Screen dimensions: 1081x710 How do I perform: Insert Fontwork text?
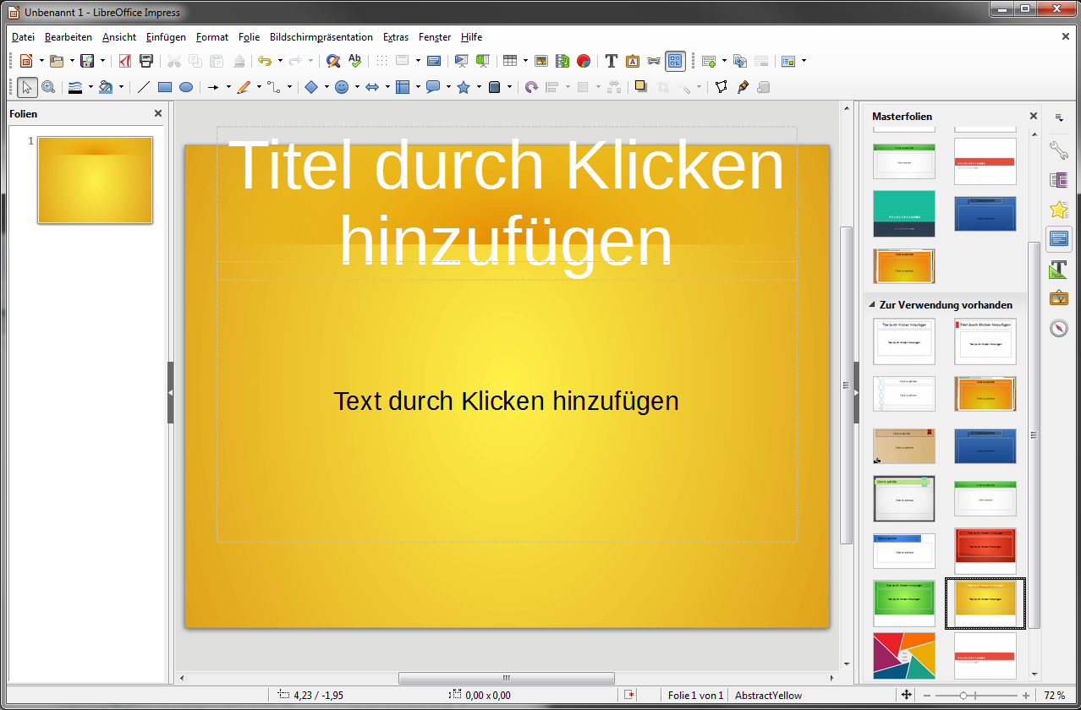(633, 61)
